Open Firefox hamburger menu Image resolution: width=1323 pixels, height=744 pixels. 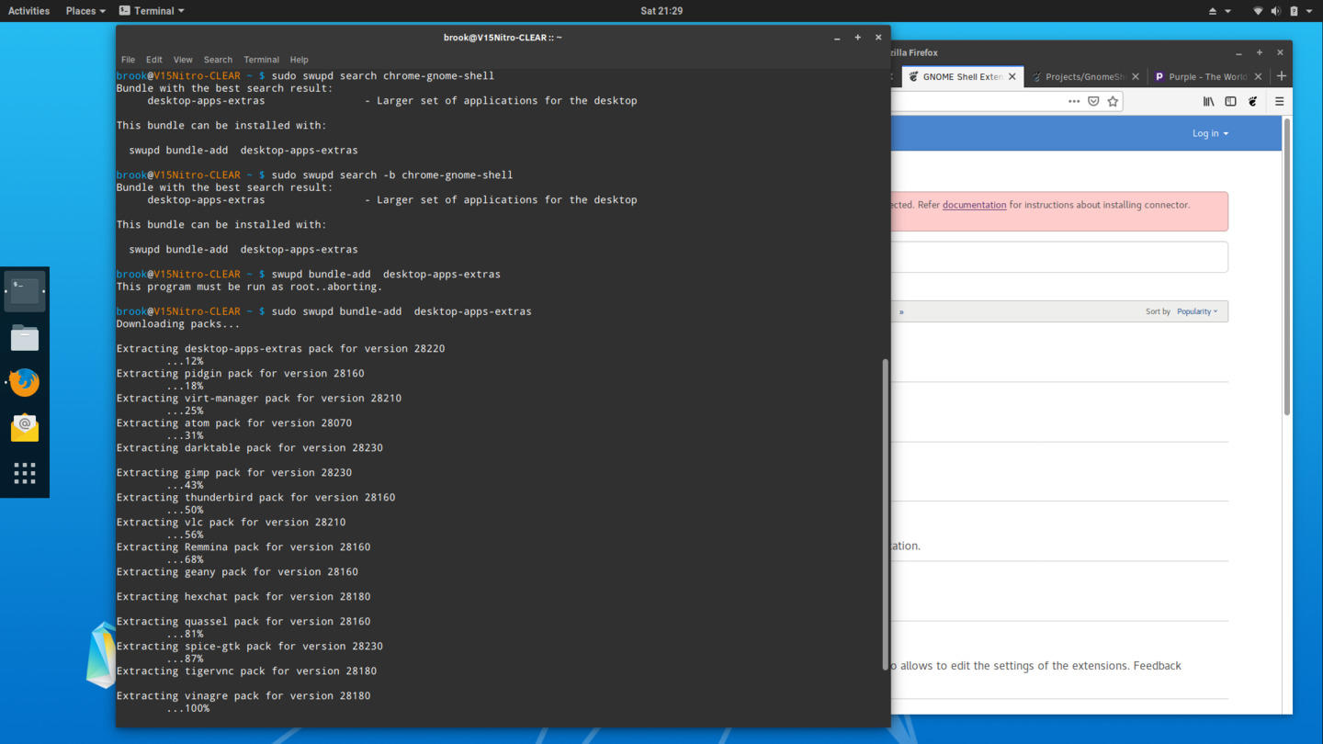point(1279,101)
